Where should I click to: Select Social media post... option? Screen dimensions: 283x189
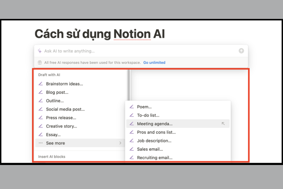pyautogui.click(x=80, y=109)
